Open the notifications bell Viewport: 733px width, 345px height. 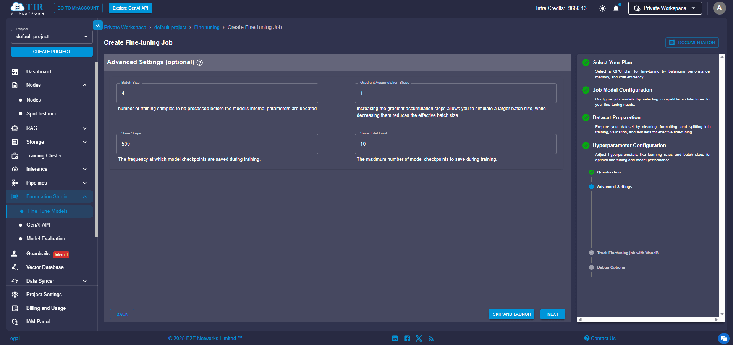pos(616,8)
